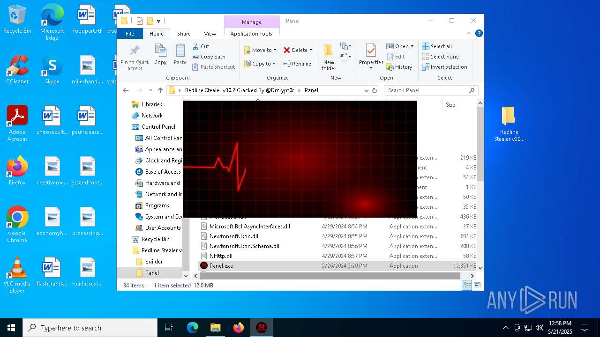Image resolution: width=600 pixels, height=337 pixels.
Task: Open the Copy to dropdown
Action: (260, 64)
